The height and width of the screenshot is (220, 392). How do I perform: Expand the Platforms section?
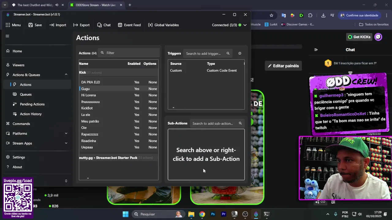click(37, 134)
